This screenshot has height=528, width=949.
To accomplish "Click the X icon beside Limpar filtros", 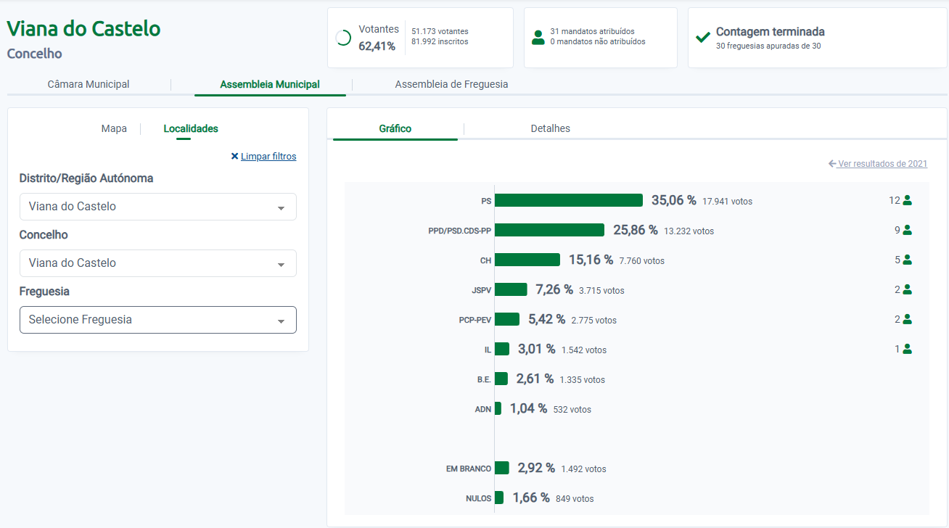I will (234, 157).
